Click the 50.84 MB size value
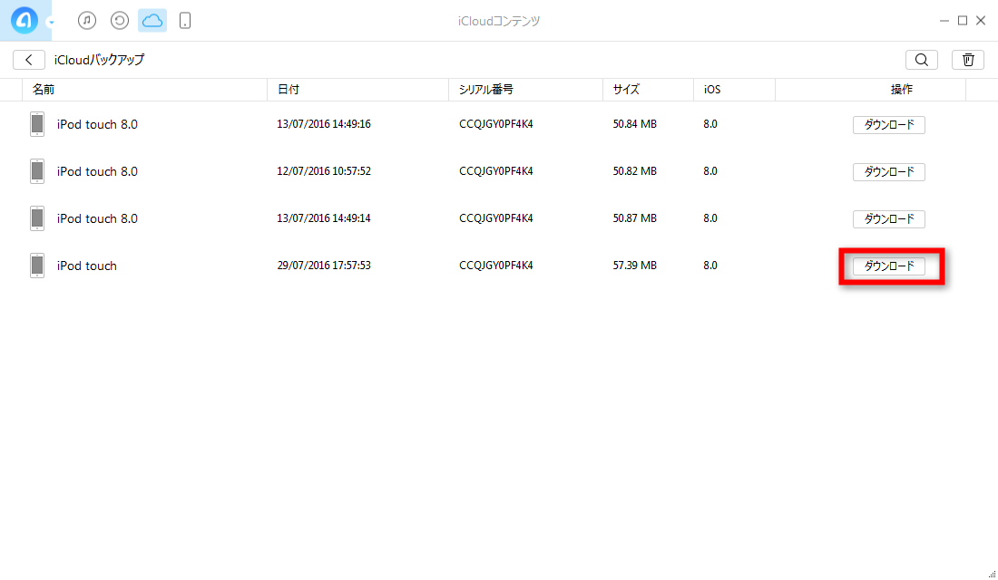The image size is (998, 580). [x=634, y=124]
